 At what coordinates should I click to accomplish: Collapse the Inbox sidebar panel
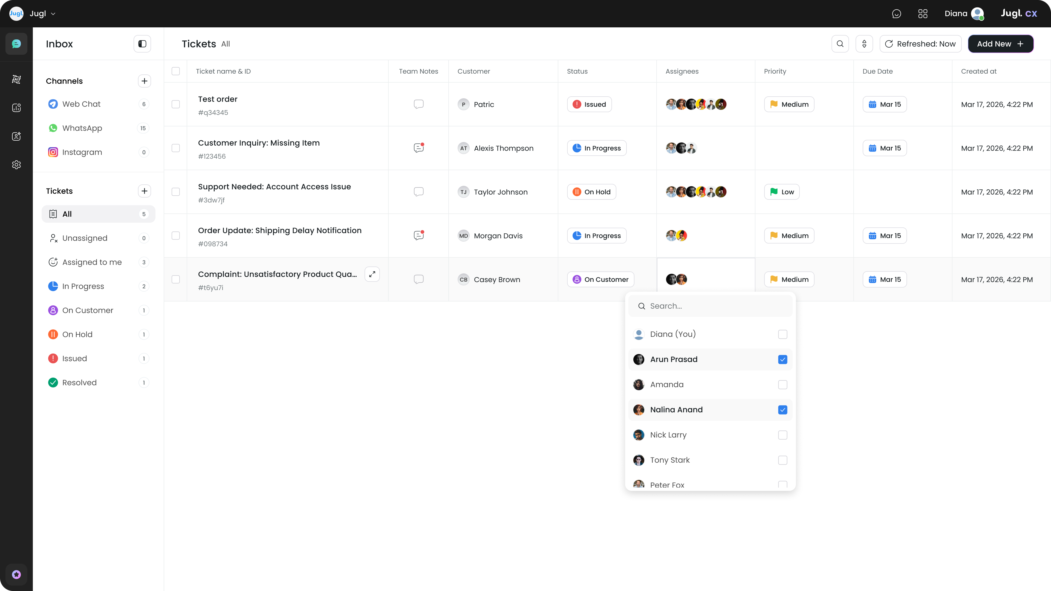click(142, 44)
